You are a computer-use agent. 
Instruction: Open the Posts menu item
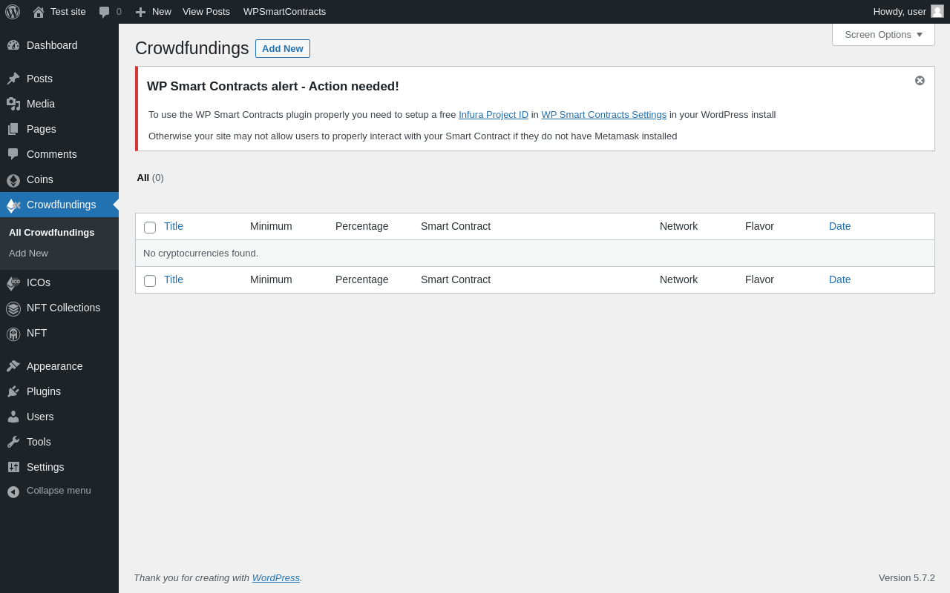pos(59,79)
